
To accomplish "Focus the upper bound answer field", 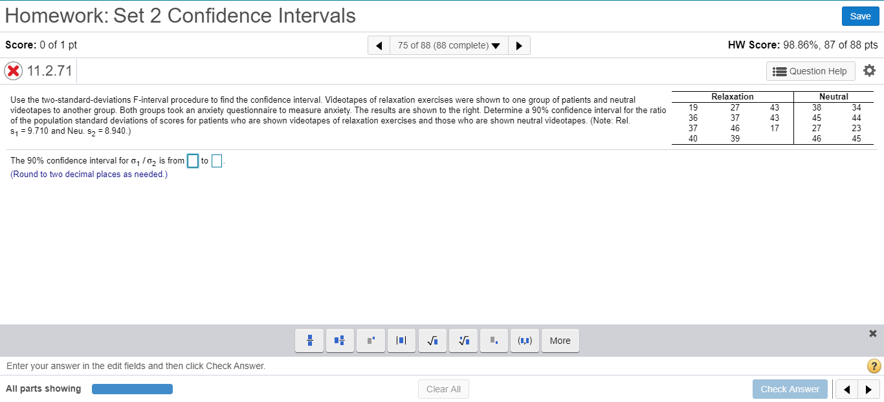I will tap(217, 161).
